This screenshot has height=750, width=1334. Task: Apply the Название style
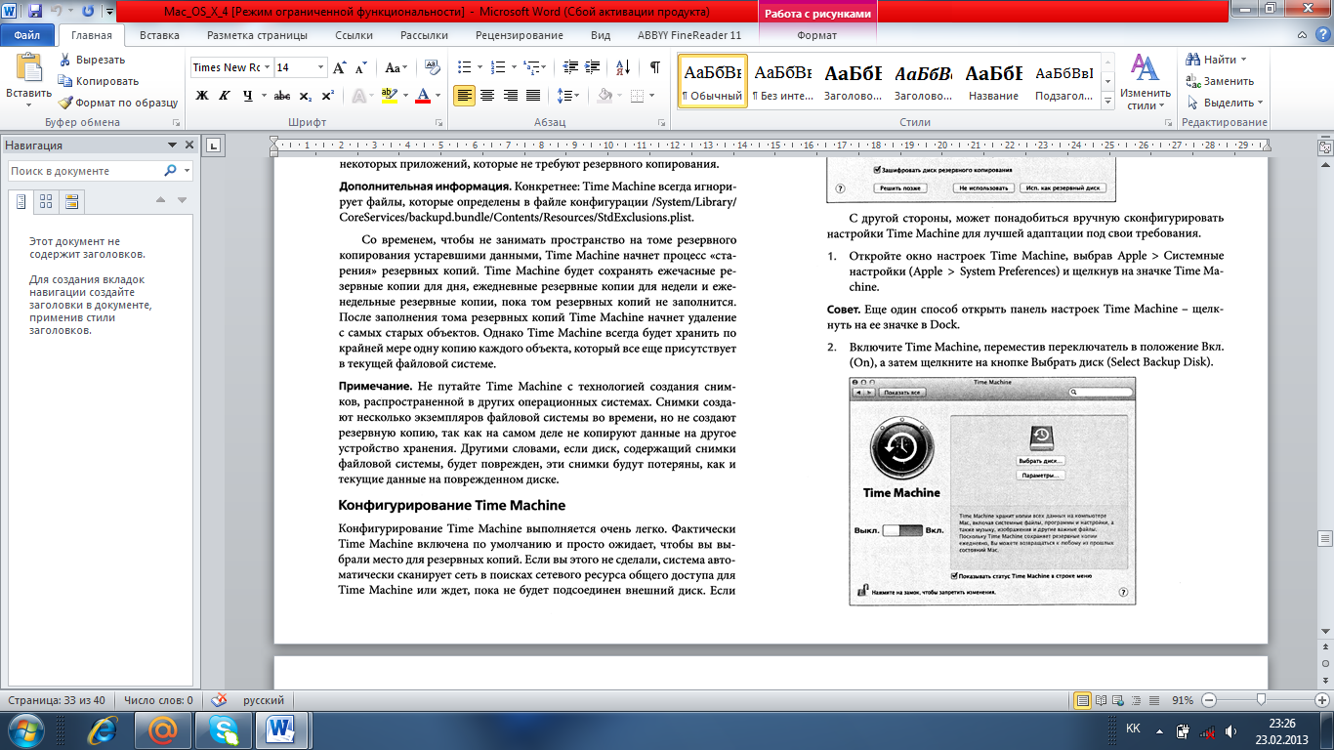pyautogui.click(x=994, y=81)
